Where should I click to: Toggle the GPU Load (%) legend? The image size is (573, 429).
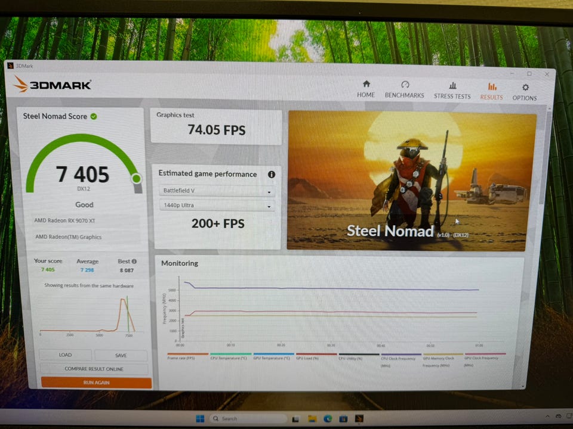pos(316,356)
